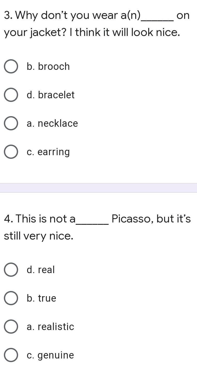The width and height of the screenshot is (197, 366).
Task: Click the blank line in question 4
Action: pos(92,222)
